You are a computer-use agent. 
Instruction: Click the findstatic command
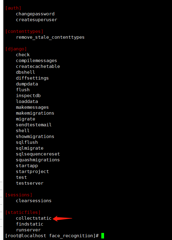tap(30, 224)
